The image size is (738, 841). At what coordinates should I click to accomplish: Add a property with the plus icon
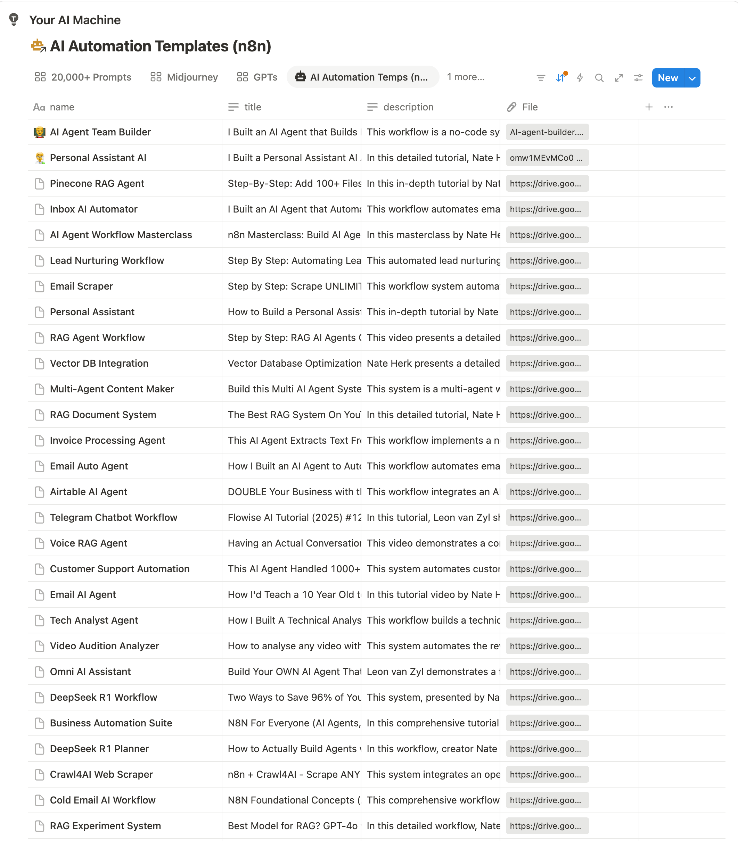649,107
